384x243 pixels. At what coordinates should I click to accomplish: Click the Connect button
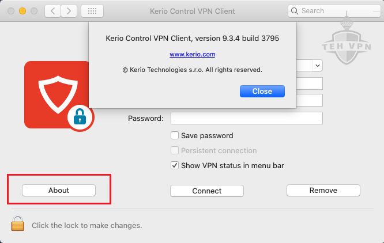click(x=207, y=191)
